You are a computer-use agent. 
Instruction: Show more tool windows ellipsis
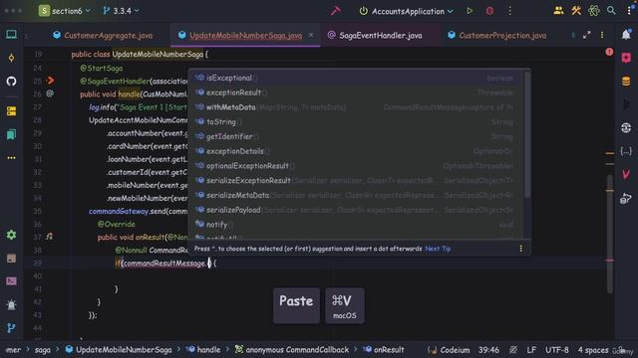point(11,157)
